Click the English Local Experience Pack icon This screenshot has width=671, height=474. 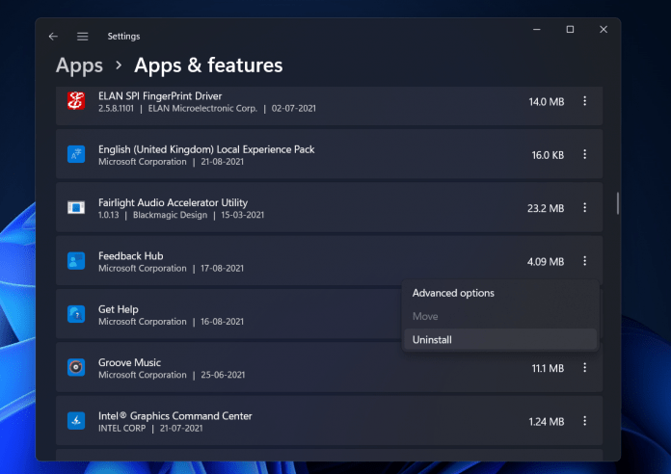click(76, 154)
